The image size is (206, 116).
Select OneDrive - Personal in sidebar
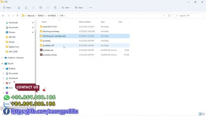click(15, 58)
